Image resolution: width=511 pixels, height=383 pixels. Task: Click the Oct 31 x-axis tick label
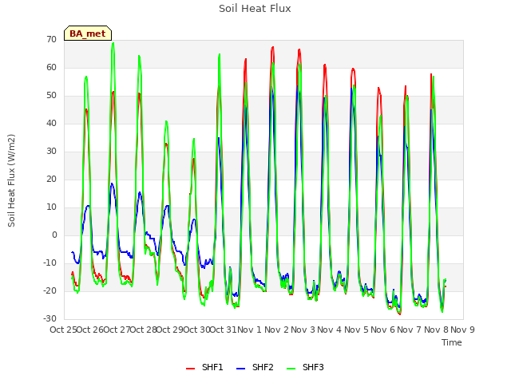(x=224, y=330)
